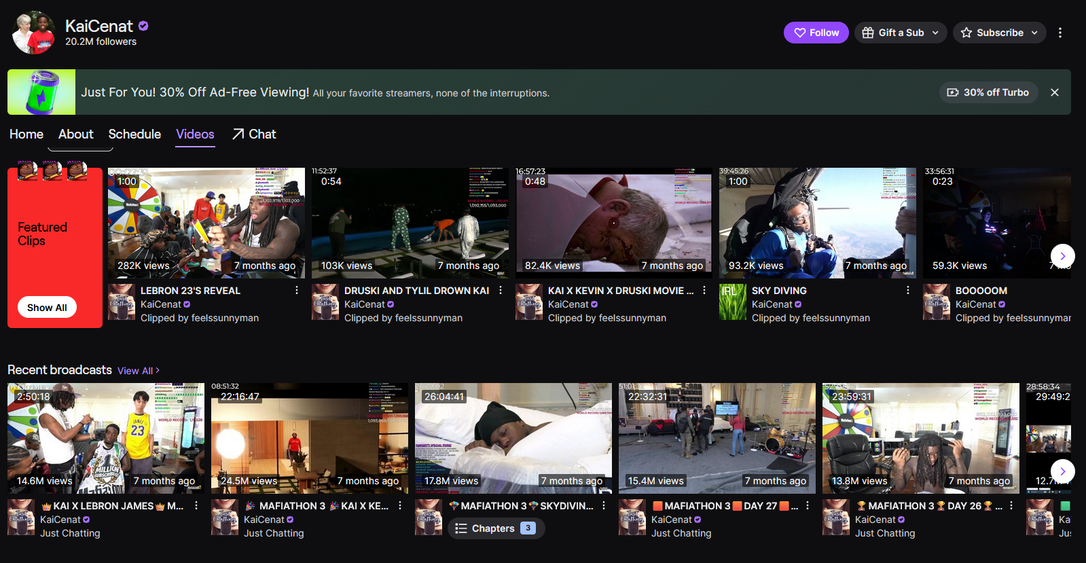Screen dimensions: 1086x563
Task: Open the BOOOOOM clip title
Action: point(981,291)
